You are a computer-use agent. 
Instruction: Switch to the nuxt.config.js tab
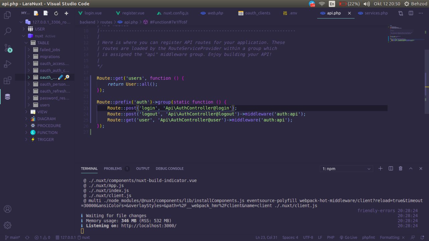point(176,13)
